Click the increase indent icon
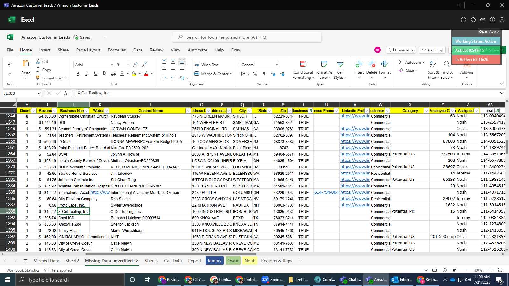The image size is (509, 286). [x=173, y=78]
